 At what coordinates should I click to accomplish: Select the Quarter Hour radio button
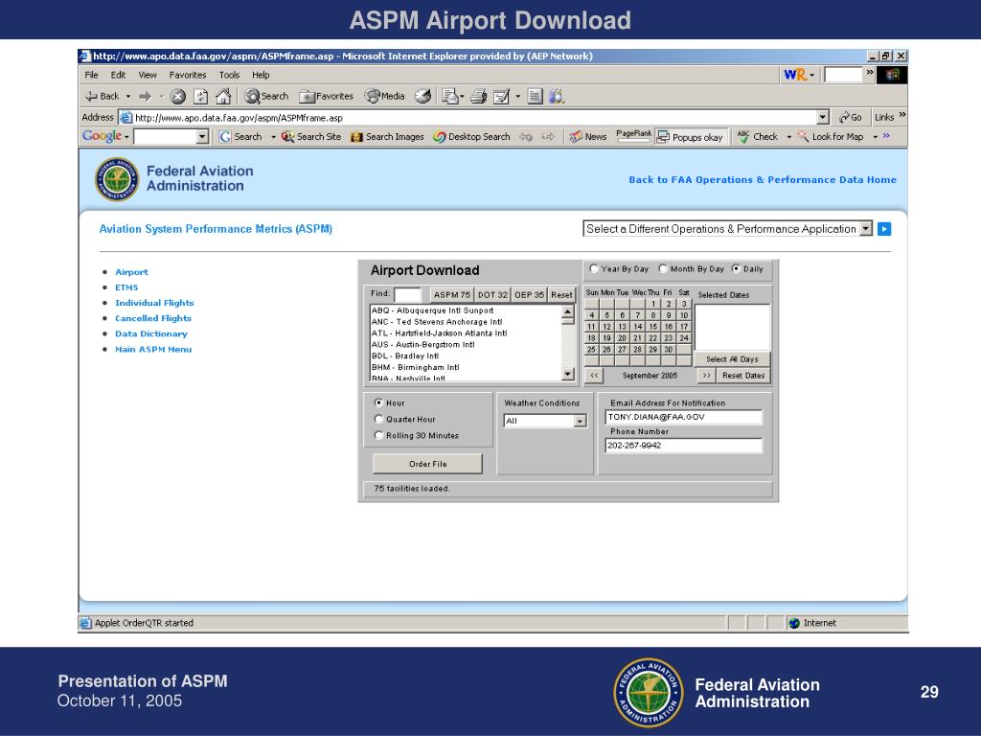(378, 419)
